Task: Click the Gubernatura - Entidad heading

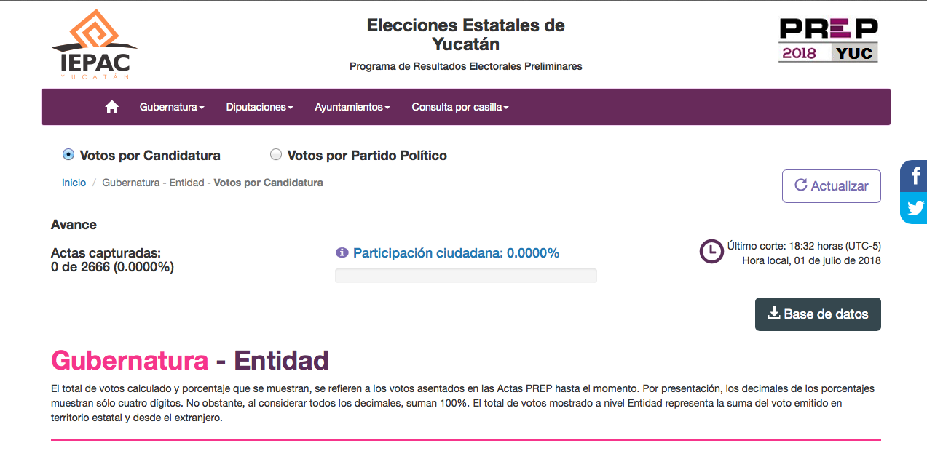Action: tap(190, 360)
